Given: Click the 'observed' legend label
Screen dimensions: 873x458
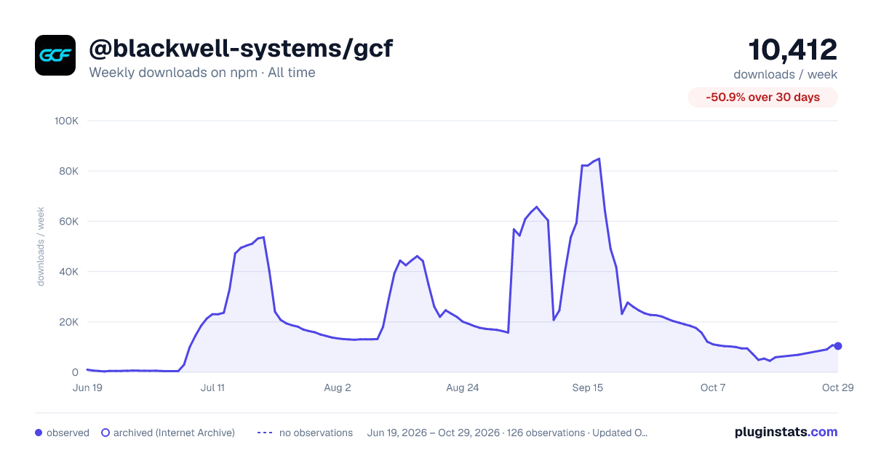Looking at the screenshot, I should click(68, 433).
